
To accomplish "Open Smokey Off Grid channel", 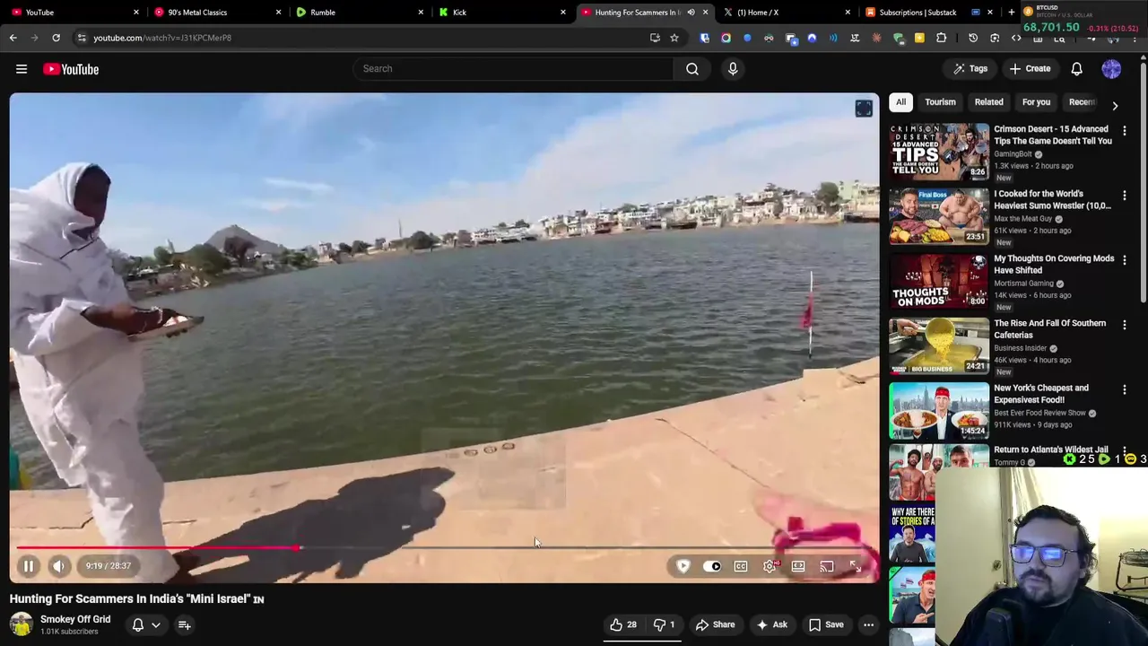I will [75, 619].
